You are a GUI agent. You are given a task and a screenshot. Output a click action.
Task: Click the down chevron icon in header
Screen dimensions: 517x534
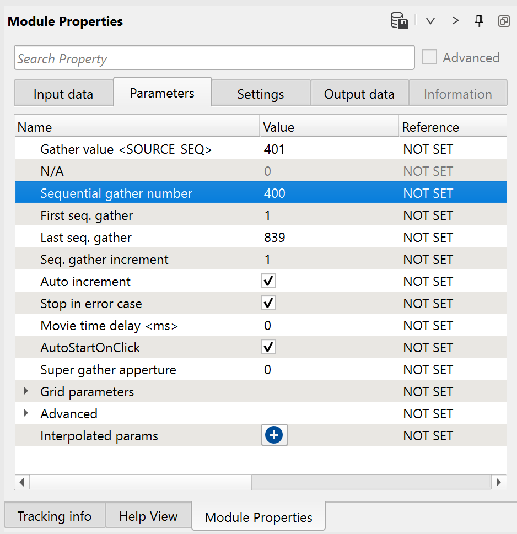[x=430, y=21]
